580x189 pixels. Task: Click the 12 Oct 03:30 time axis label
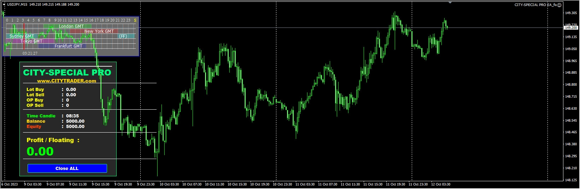[x=441, y=184]
